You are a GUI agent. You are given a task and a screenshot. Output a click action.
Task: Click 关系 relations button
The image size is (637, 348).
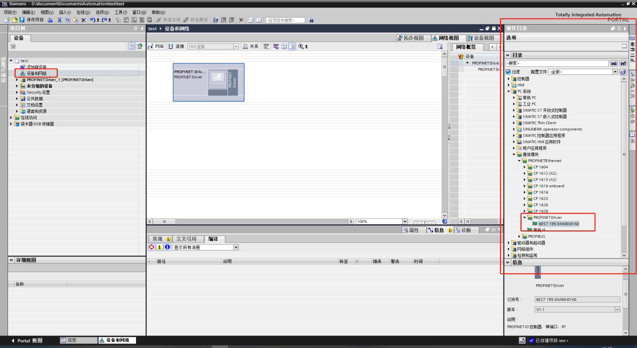pyautogui.click(x=251, y=47)
